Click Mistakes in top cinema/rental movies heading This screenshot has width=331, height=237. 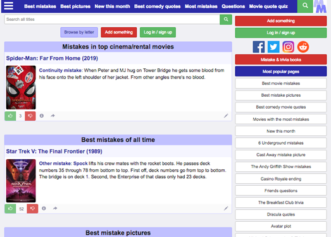(x=118, y=47)
